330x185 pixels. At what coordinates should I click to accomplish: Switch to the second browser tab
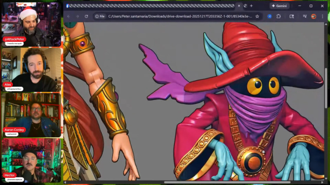245,6
